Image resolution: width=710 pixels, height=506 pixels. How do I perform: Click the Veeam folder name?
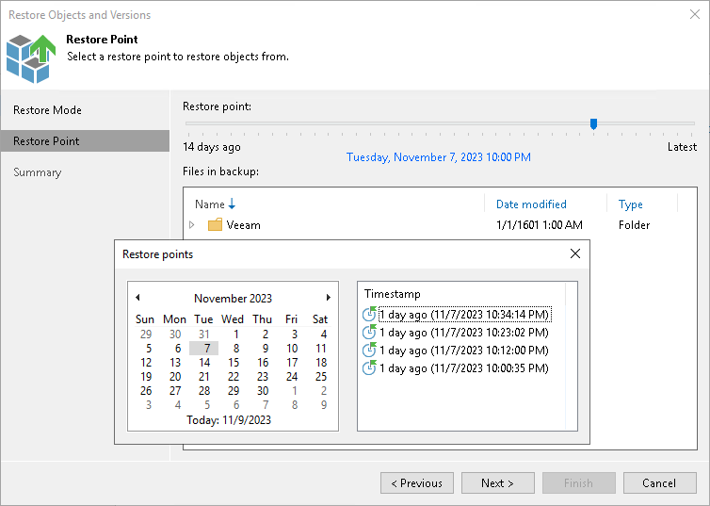pos(244,224)
